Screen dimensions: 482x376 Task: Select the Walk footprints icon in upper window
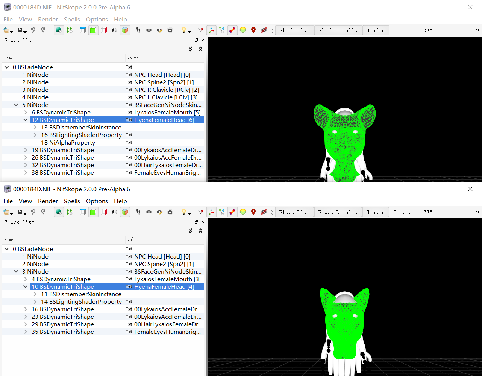pyautogui.click(x=138, y=30)
